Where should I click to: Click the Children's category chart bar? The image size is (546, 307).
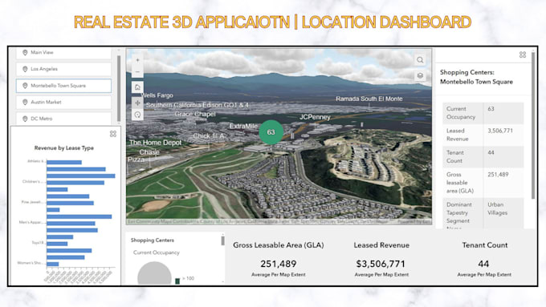[75, 183]
